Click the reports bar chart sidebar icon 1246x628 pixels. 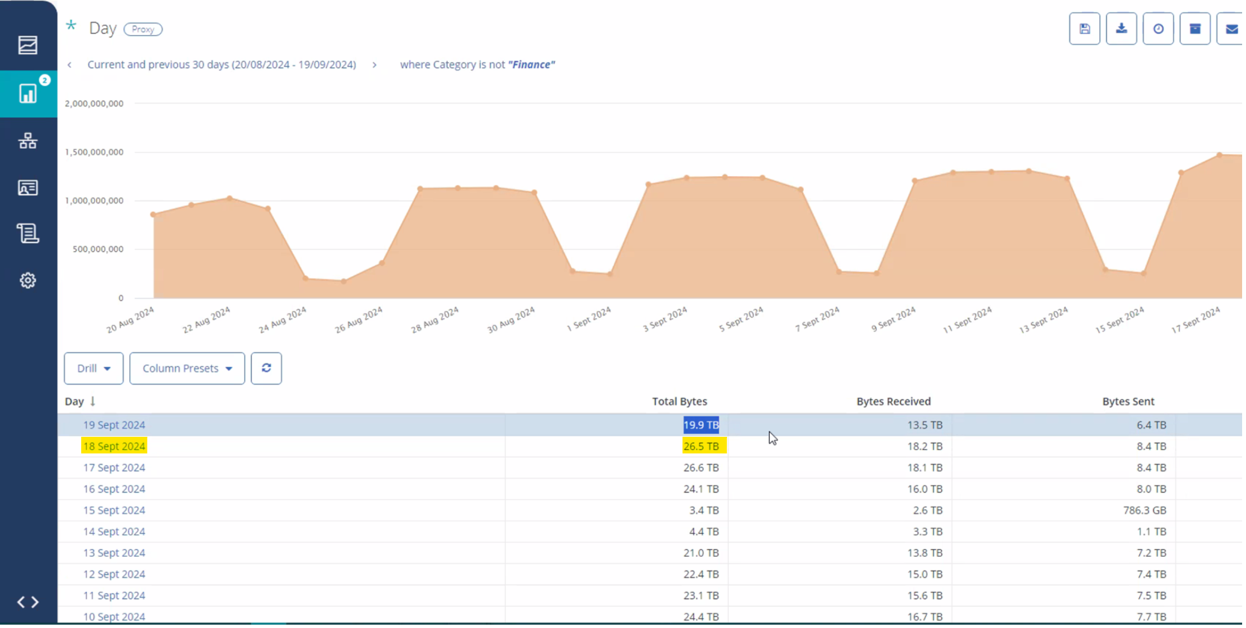pos(28,93)
